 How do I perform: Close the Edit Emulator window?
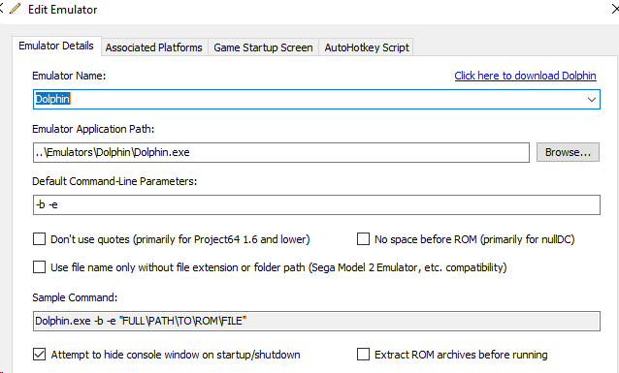(x=615, y=9)
